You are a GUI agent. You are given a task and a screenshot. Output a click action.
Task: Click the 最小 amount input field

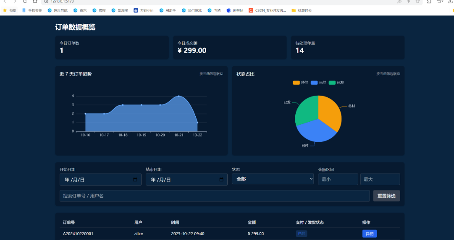tap(338, 179)
